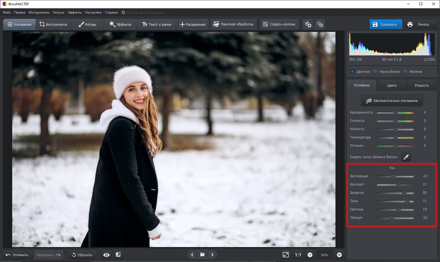Viewport: 440px width, 262px height.
Task: Zoom in with the plus icon
Action: click(339, 255)
